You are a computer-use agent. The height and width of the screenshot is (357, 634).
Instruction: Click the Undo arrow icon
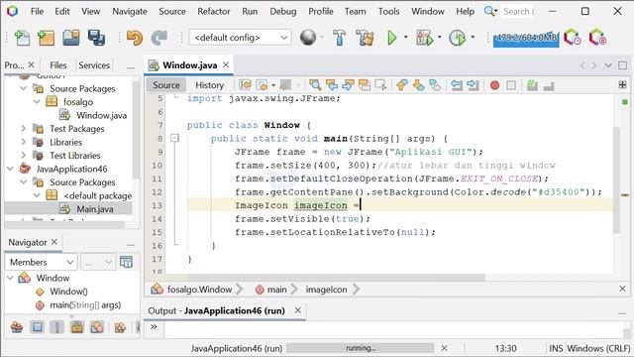[135, 38]
